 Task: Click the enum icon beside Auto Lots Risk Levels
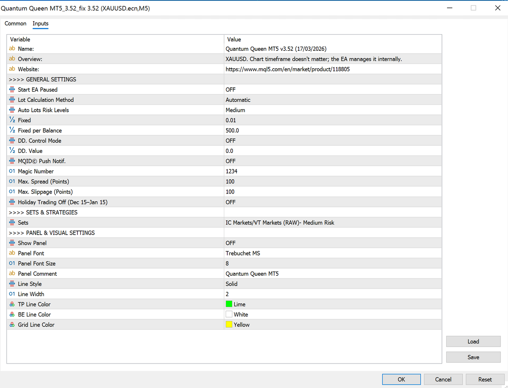(x=12, y=110)
